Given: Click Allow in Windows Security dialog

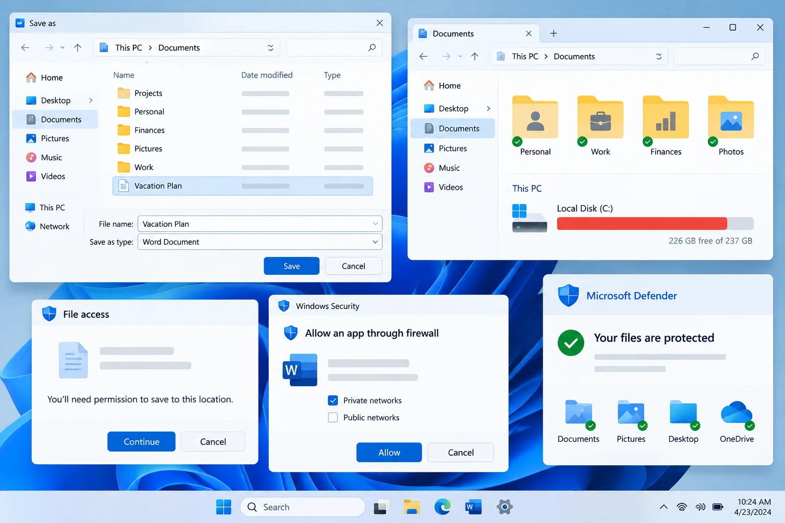Looking at the screenshot, I should (x=389, y=453).
